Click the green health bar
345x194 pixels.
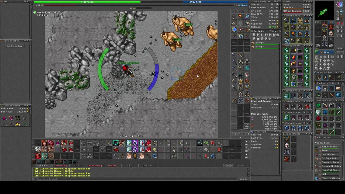pyautogui.click(x=87, y=2)
